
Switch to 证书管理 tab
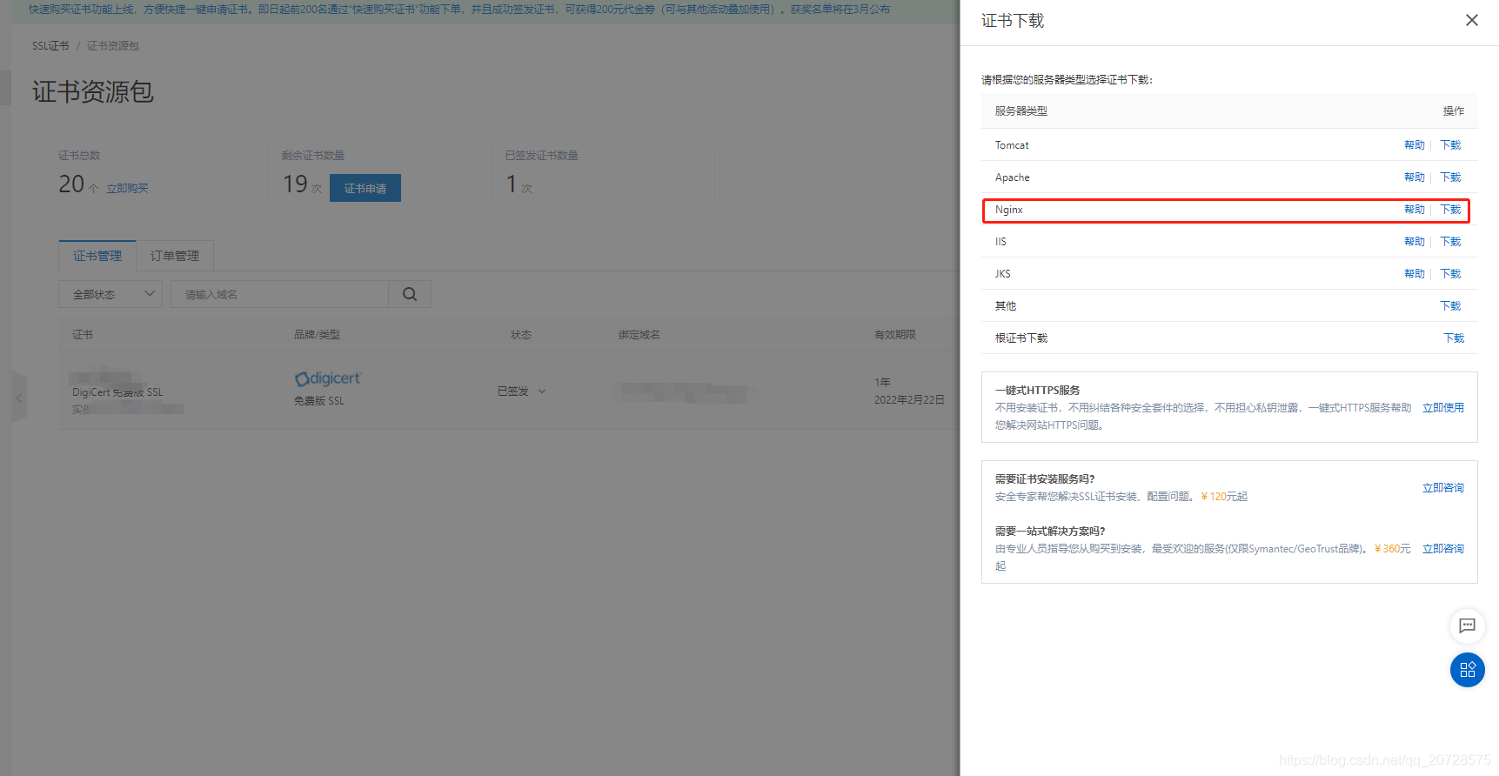click(97, 256)
